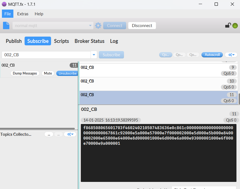The height and width of the screenshot is (189, 240).
Task: Select message number 10 in the list
Action: tap(159, 84)
